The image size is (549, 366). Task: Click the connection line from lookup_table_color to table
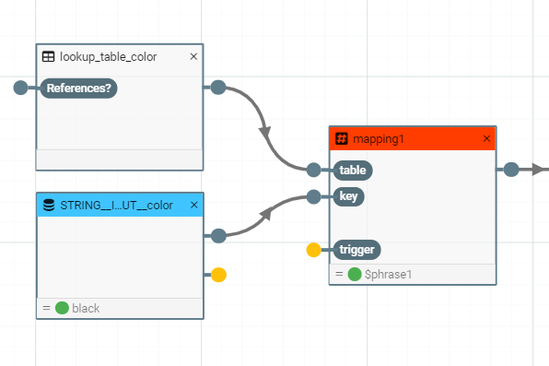(264, 132)
